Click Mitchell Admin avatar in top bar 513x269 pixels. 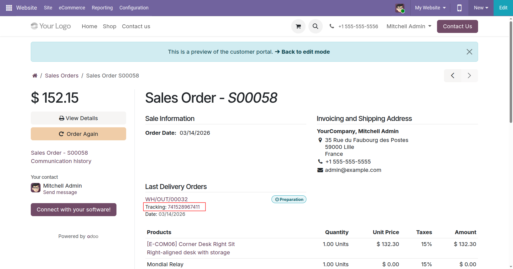coord(400,8)
